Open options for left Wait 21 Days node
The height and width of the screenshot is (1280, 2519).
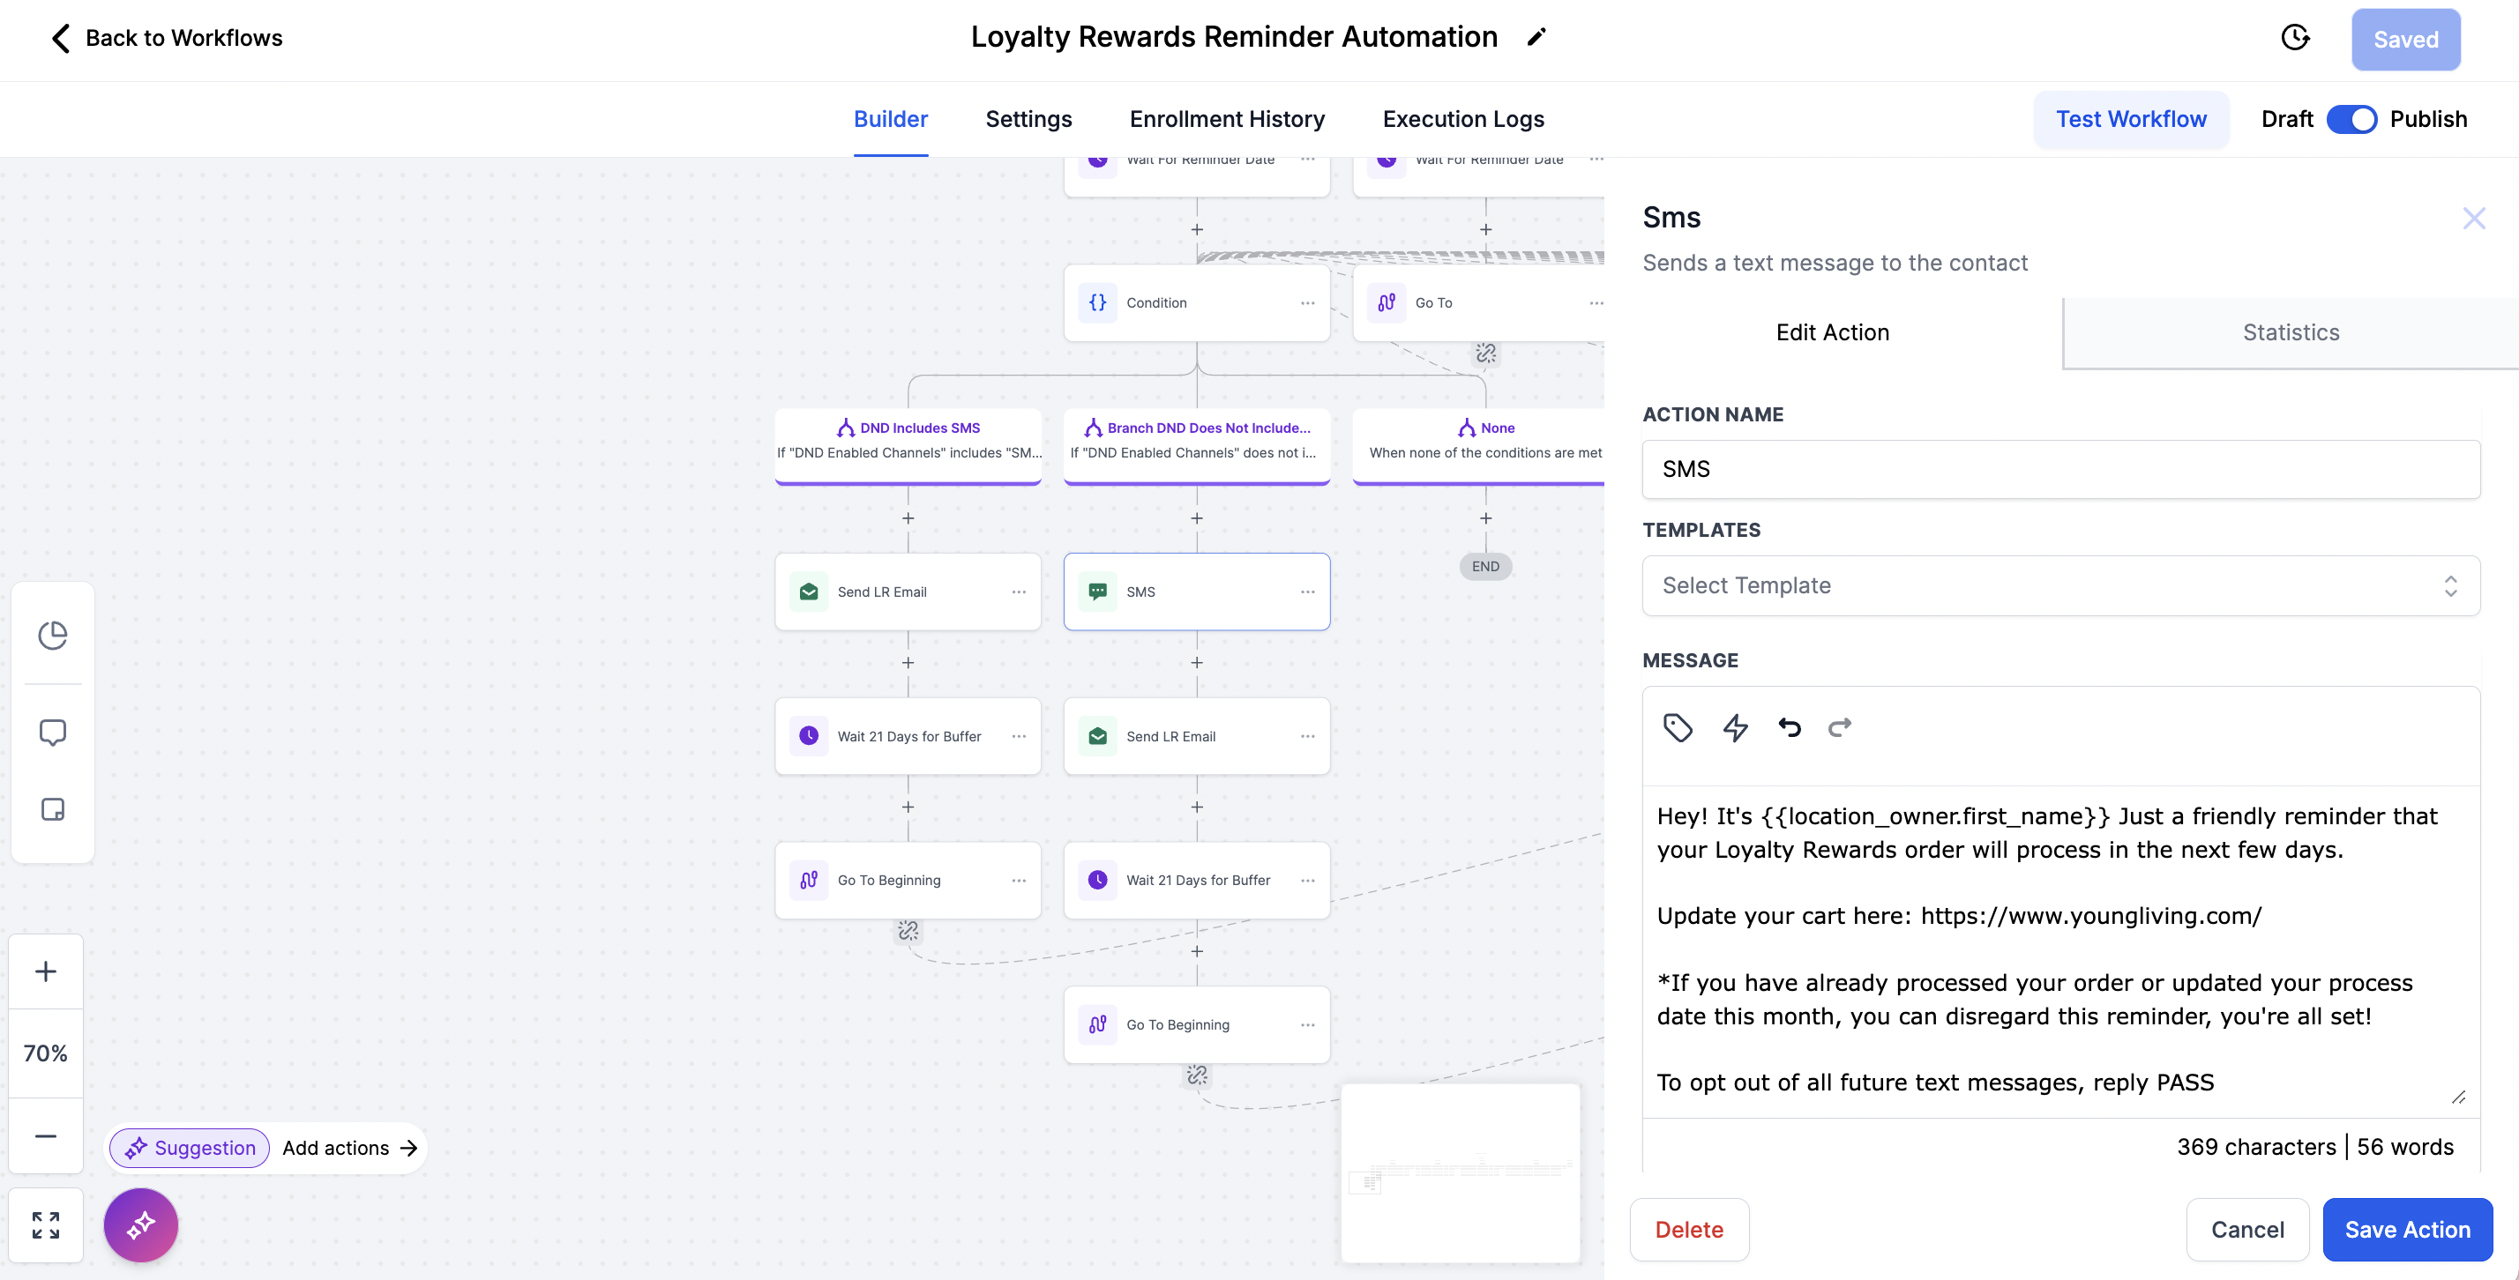click(x=1019, y=737)
